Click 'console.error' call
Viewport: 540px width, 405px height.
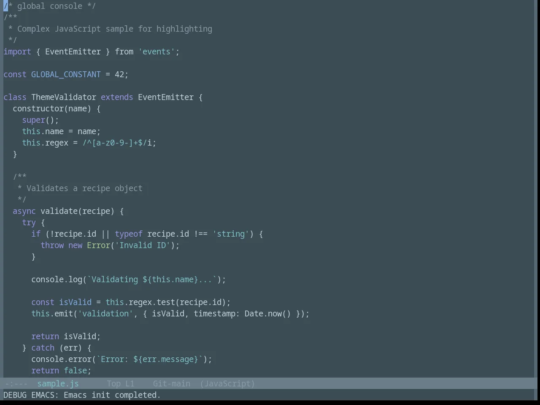[x=61, y=359]
